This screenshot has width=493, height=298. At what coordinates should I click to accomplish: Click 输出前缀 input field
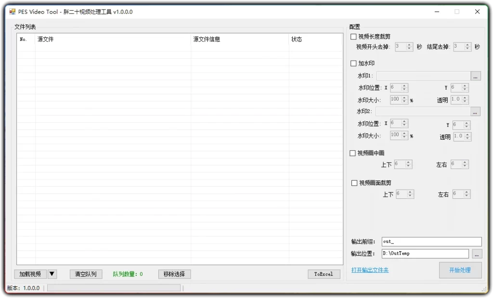click(431, 242)
